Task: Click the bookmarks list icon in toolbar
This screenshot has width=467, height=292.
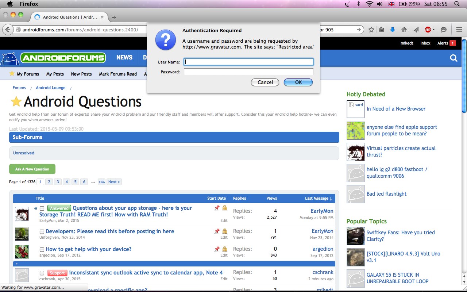Action: tap(381, 30)
